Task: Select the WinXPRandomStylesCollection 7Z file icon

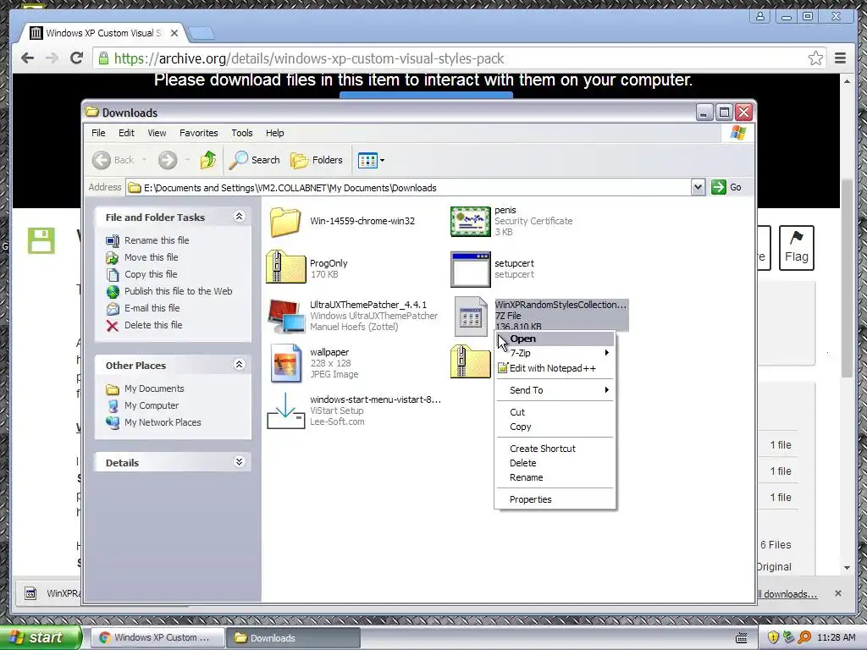Action: [471, 317]
